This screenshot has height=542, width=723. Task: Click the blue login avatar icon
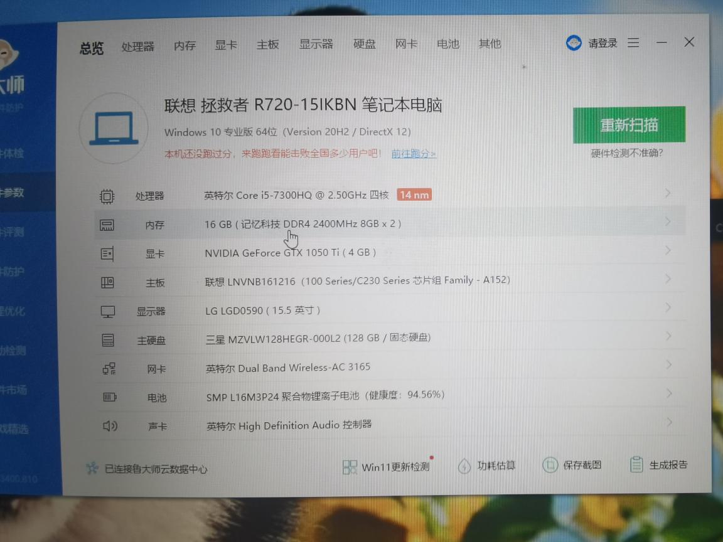[574, 43]
